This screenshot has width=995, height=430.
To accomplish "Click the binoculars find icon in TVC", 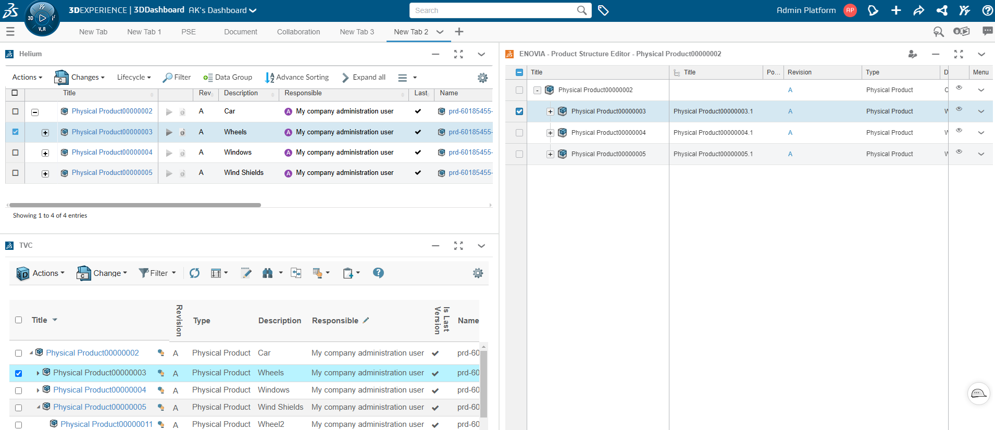I will (268, 273).
